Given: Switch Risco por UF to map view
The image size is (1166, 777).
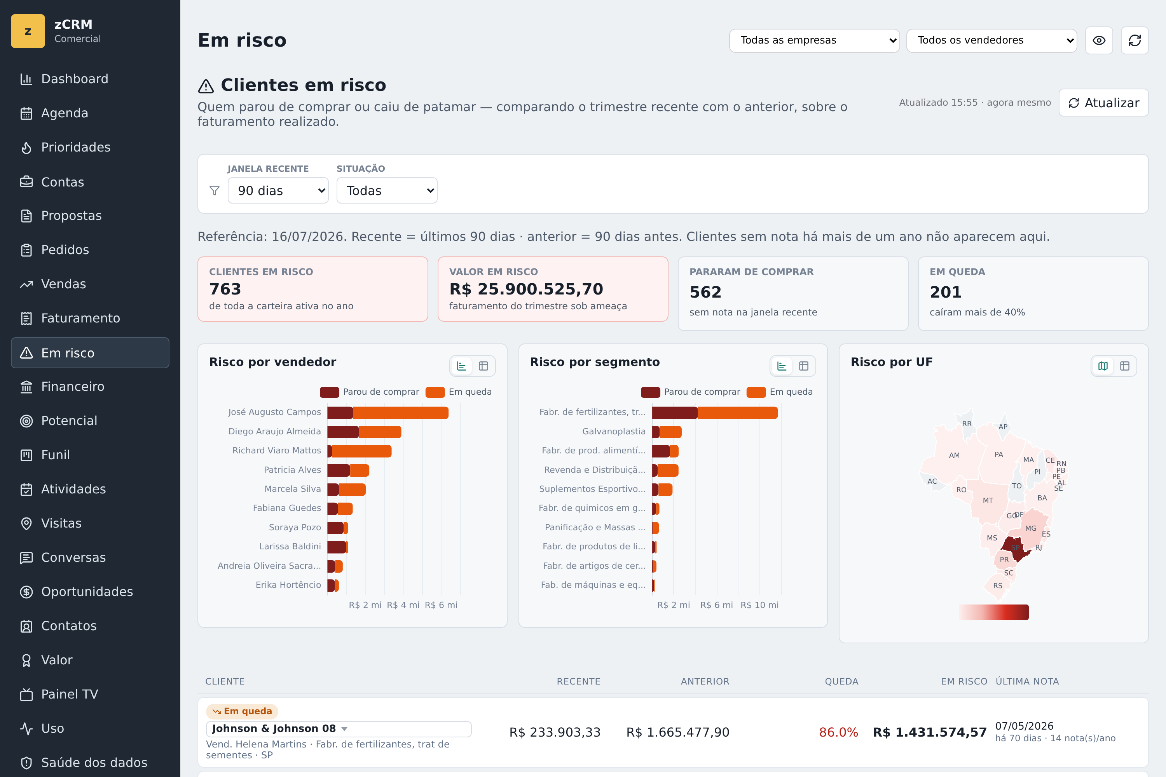Looking at the screenshot, I should 1103,366.
